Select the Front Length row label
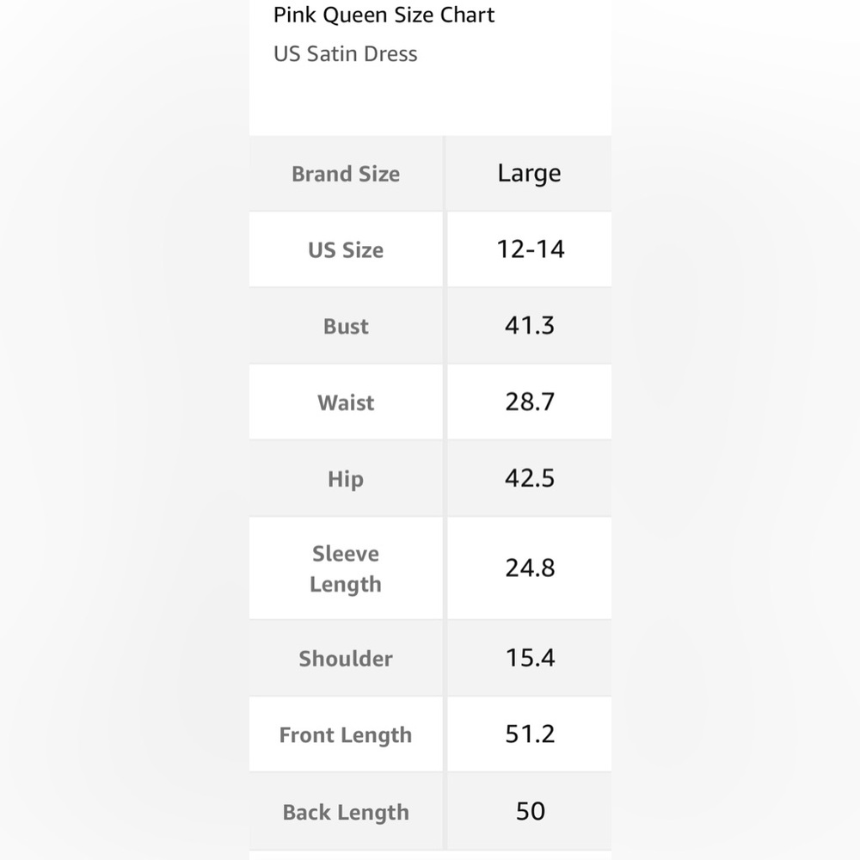 346,735
